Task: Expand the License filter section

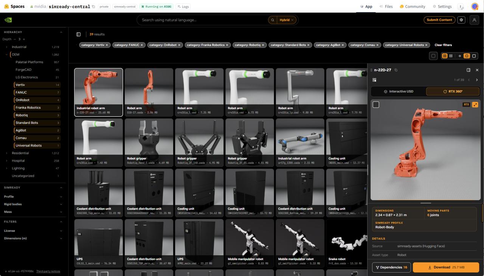Action: tap(33, 231)
